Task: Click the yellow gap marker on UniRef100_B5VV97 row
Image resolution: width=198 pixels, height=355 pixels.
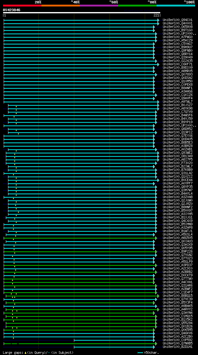Action: pos(18,212)
